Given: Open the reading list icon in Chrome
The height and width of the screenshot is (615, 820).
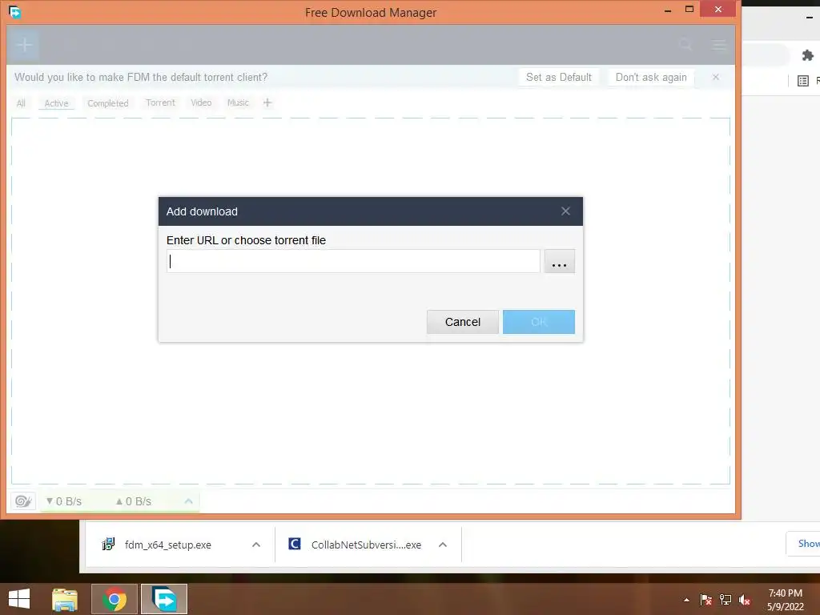Looking at the screenshot, I should (802, 81).
